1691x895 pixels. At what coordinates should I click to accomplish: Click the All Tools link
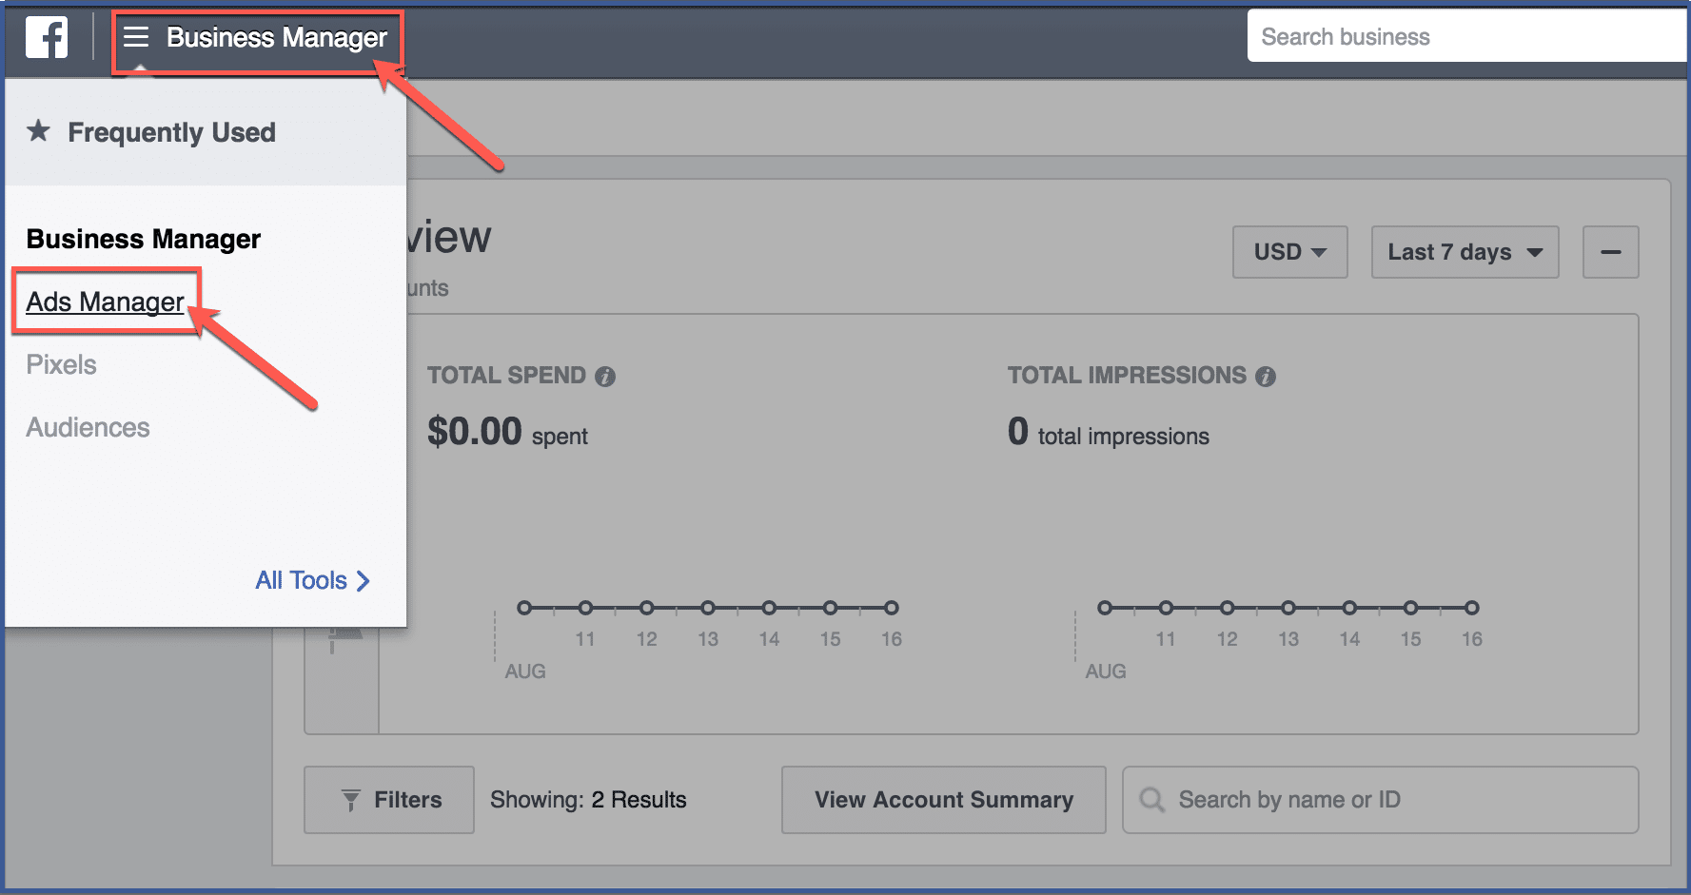click(301, 580)
